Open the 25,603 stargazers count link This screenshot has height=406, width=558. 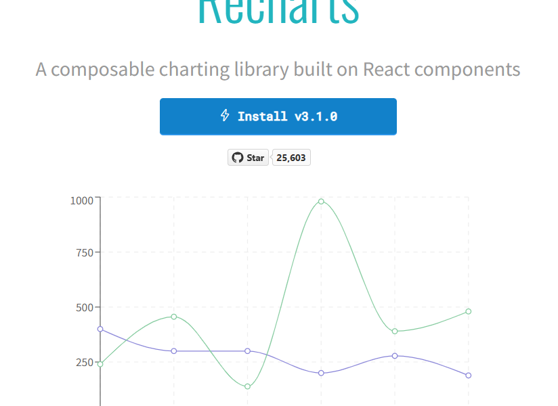(291, 158)
